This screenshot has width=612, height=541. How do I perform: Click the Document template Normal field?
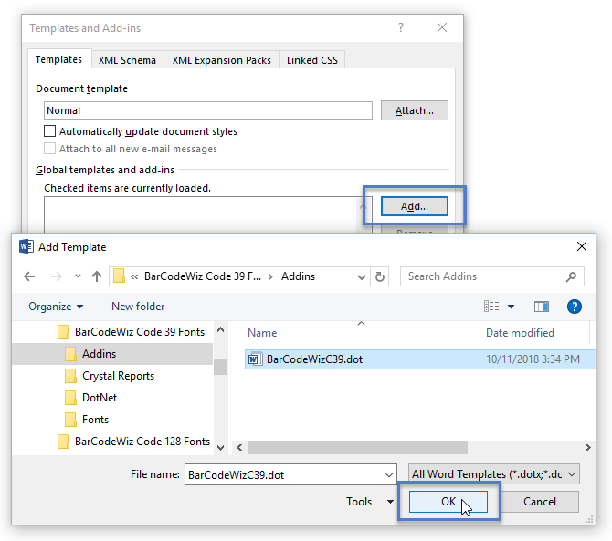coord(208,110)
